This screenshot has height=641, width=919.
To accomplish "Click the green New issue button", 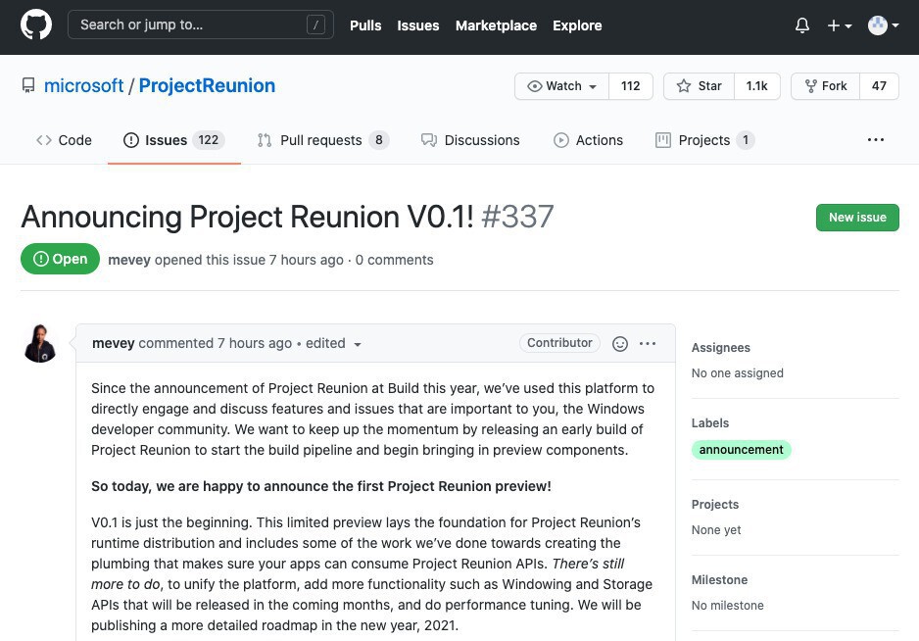I will tap(857, 218).
